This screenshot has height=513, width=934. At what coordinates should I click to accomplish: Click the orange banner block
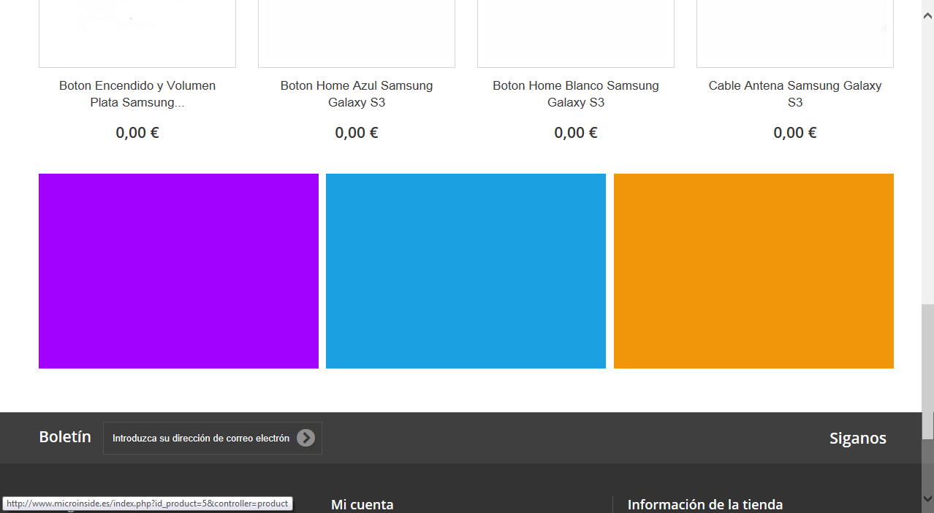tap(753, 271)
